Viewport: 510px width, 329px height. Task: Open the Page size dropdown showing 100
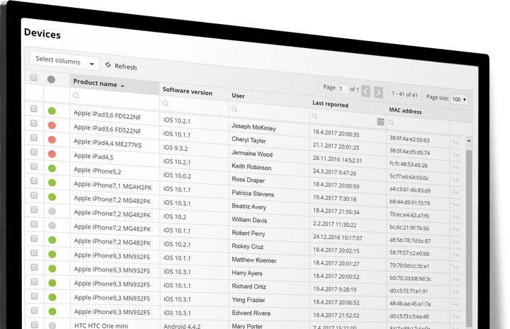459,99
